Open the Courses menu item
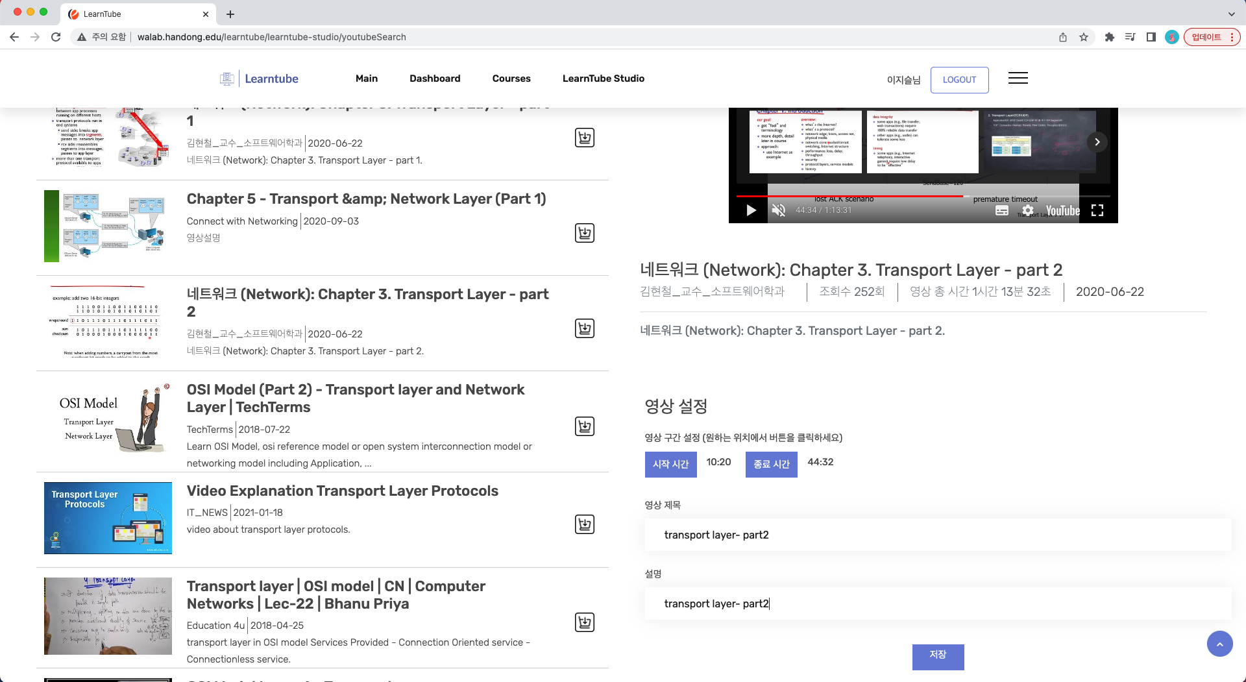The image size is (1246, 682). click(511, 79)
